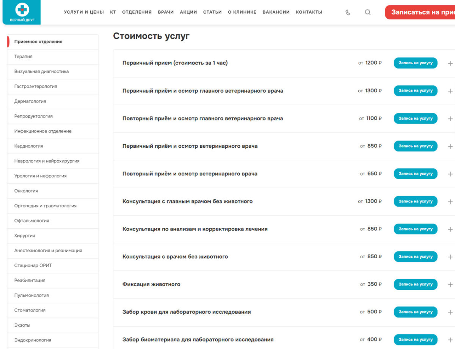
Task: Expand Забор биоматериала для лабораторного исследования row
Action: pos(450,340)
